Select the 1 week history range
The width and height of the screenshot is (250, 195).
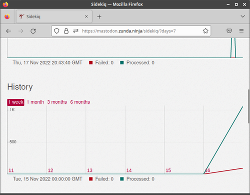(15, 102)
